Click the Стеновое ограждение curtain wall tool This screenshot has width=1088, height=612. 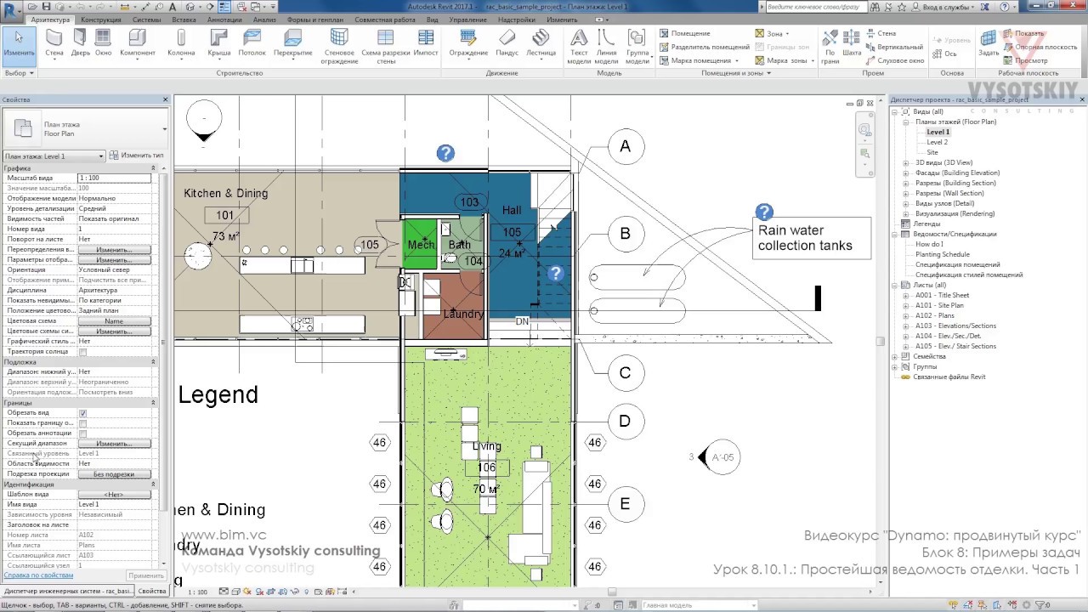pyautogui.click(x=339, y=47)
